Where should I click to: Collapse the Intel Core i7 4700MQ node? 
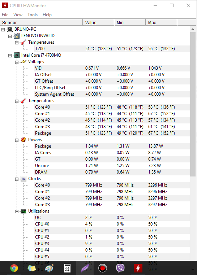(10, 56)
